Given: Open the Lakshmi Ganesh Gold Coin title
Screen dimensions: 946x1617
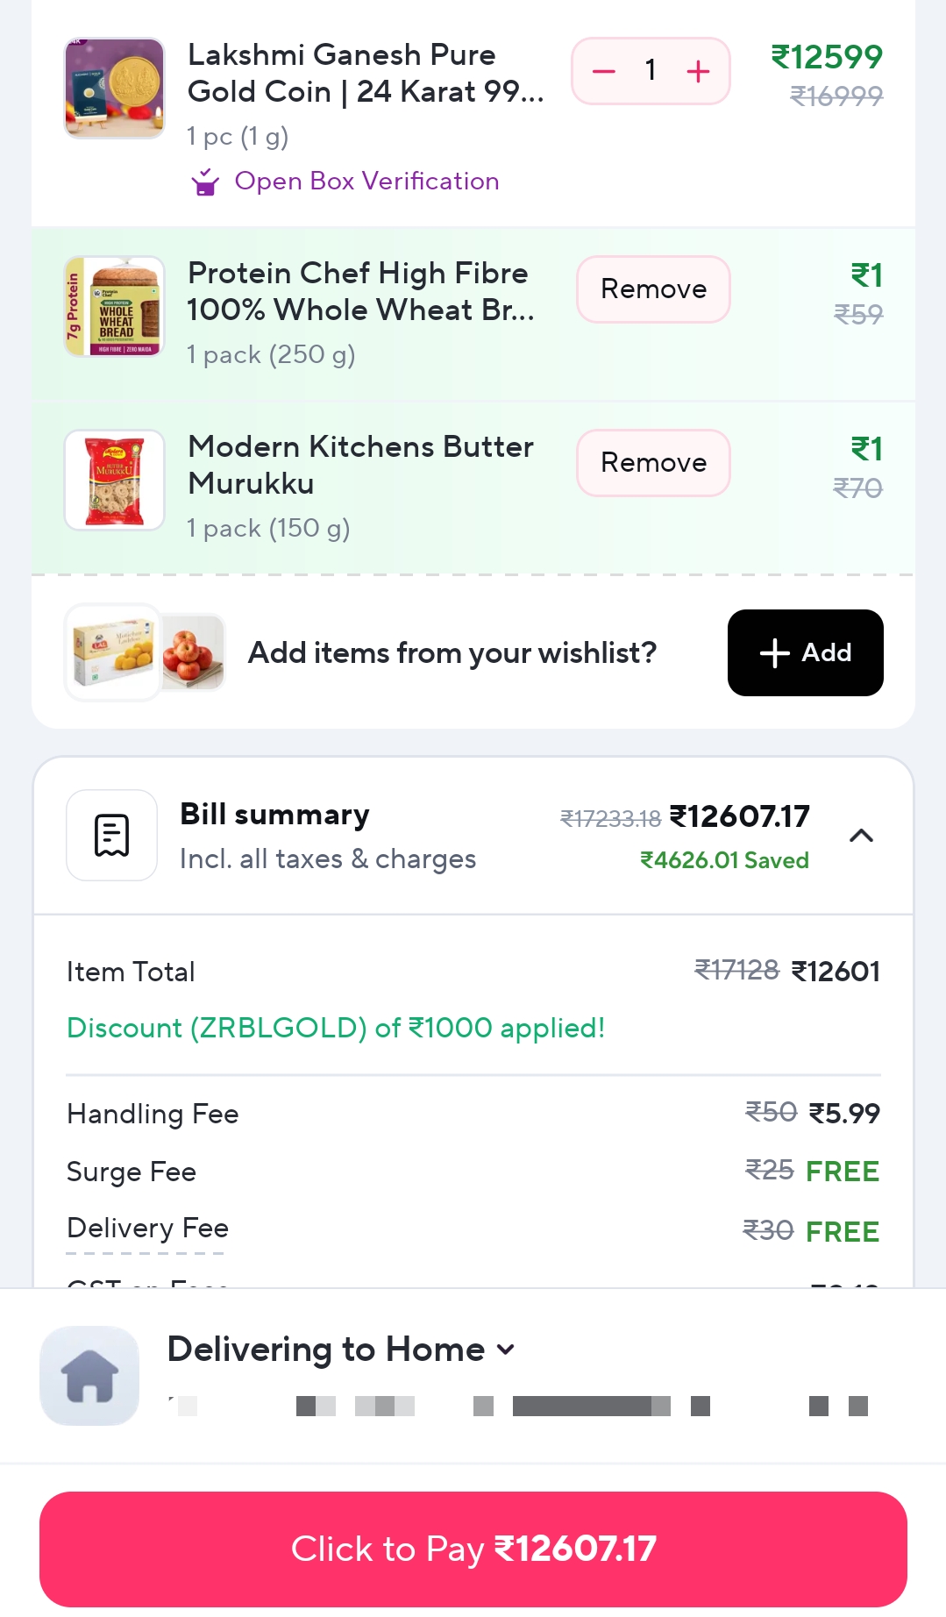Looking at the screenshot, I should (x=365, y=73).
